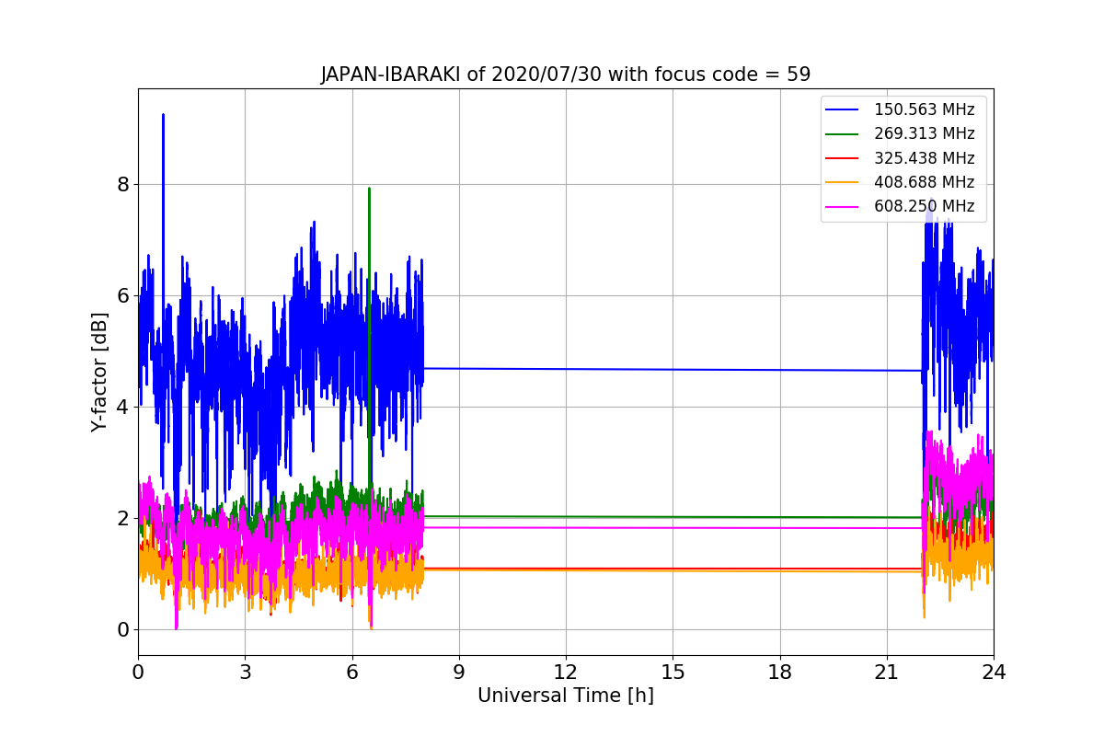Click the plot title 'JAPAN-IBARAKI of 2020/07/30'
Viewport: 1104px width, 736px height.
pyautogui.click(x=566, y=75)
